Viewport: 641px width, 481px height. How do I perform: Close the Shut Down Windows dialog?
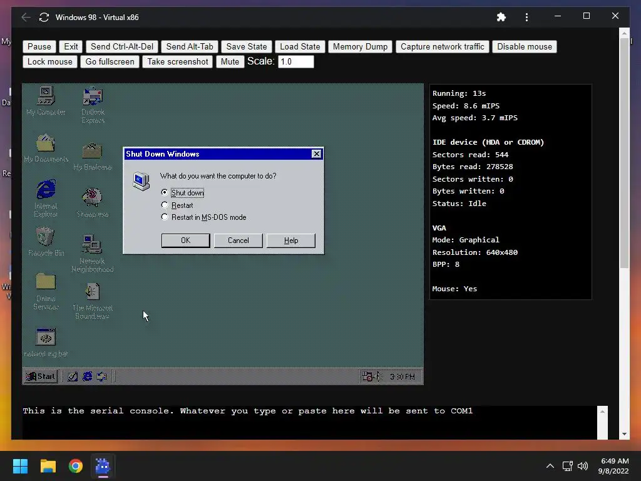[316, 154]
